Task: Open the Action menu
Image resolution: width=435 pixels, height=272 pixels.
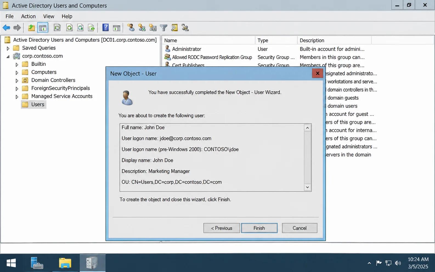Action: (28, 16)
